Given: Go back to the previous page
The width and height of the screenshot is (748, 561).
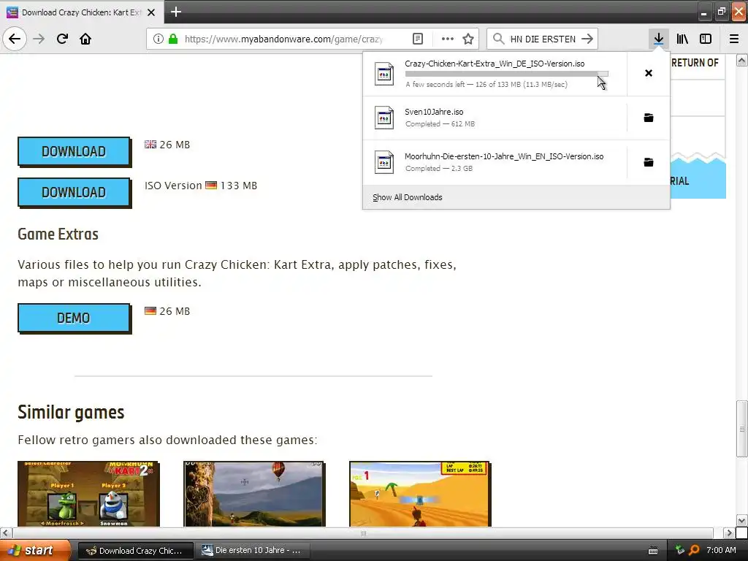Looking at the screenshot, I should pyautogui.click(x=15, y=39).
